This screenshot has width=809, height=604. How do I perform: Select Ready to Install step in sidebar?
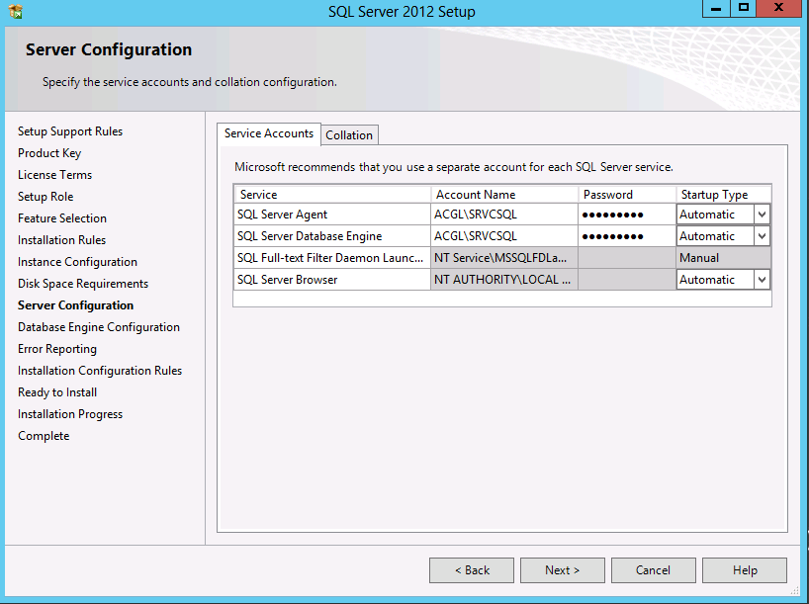click(57, 392)
